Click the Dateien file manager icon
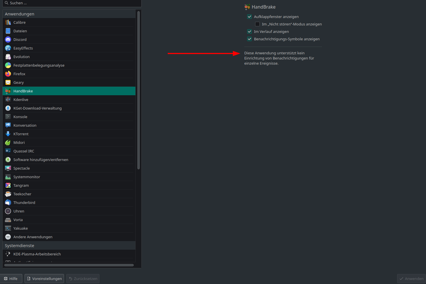The height and width of the screenshot is (284, 426). pyautogui.click(x=8, y=31)
